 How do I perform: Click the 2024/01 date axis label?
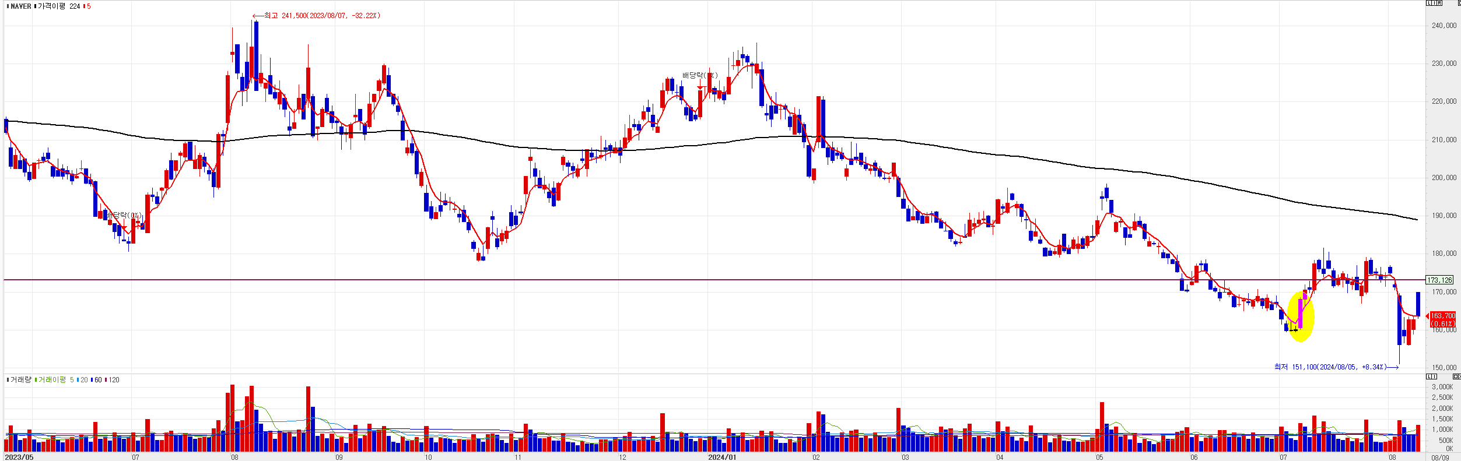click(722, 458)
